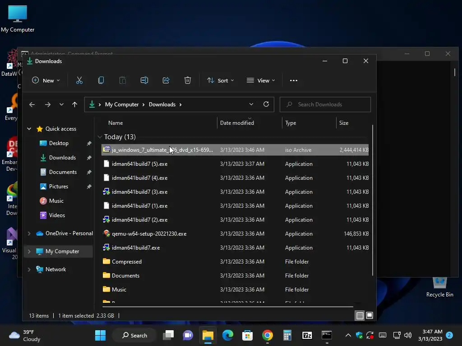Select Music in Quick access
Screen dimensions: 462x346
click(56, 201)
